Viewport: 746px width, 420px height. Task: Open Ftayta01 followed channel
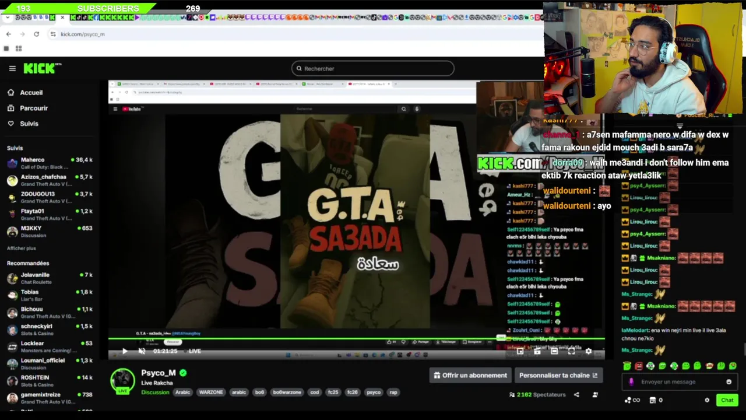(50, 214)
